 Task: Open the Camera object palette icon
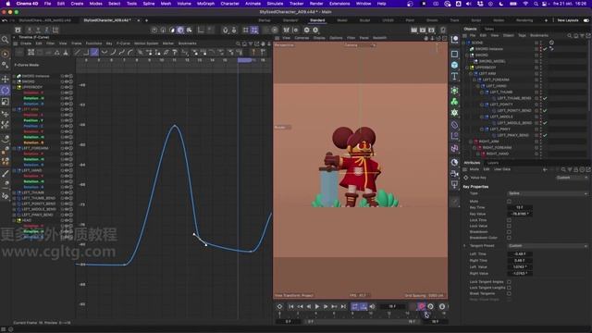454,173
